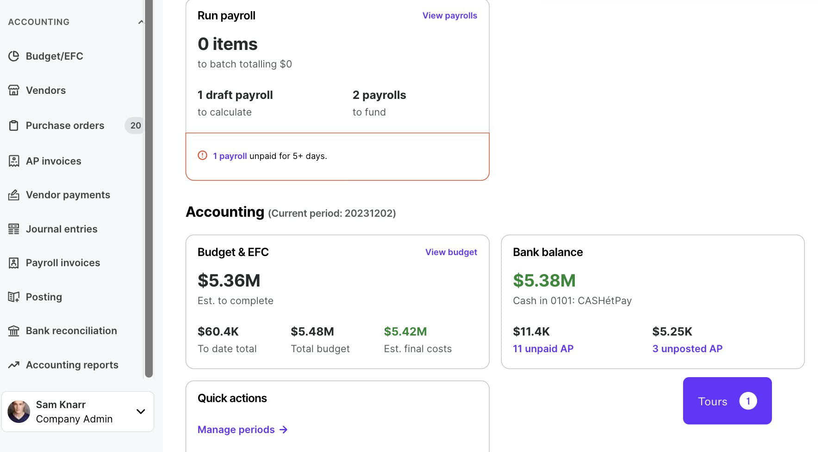This screenshot has height=452, width=821.
Task: Follow the 1 payroll unpaid link
Action: [230, 156]
